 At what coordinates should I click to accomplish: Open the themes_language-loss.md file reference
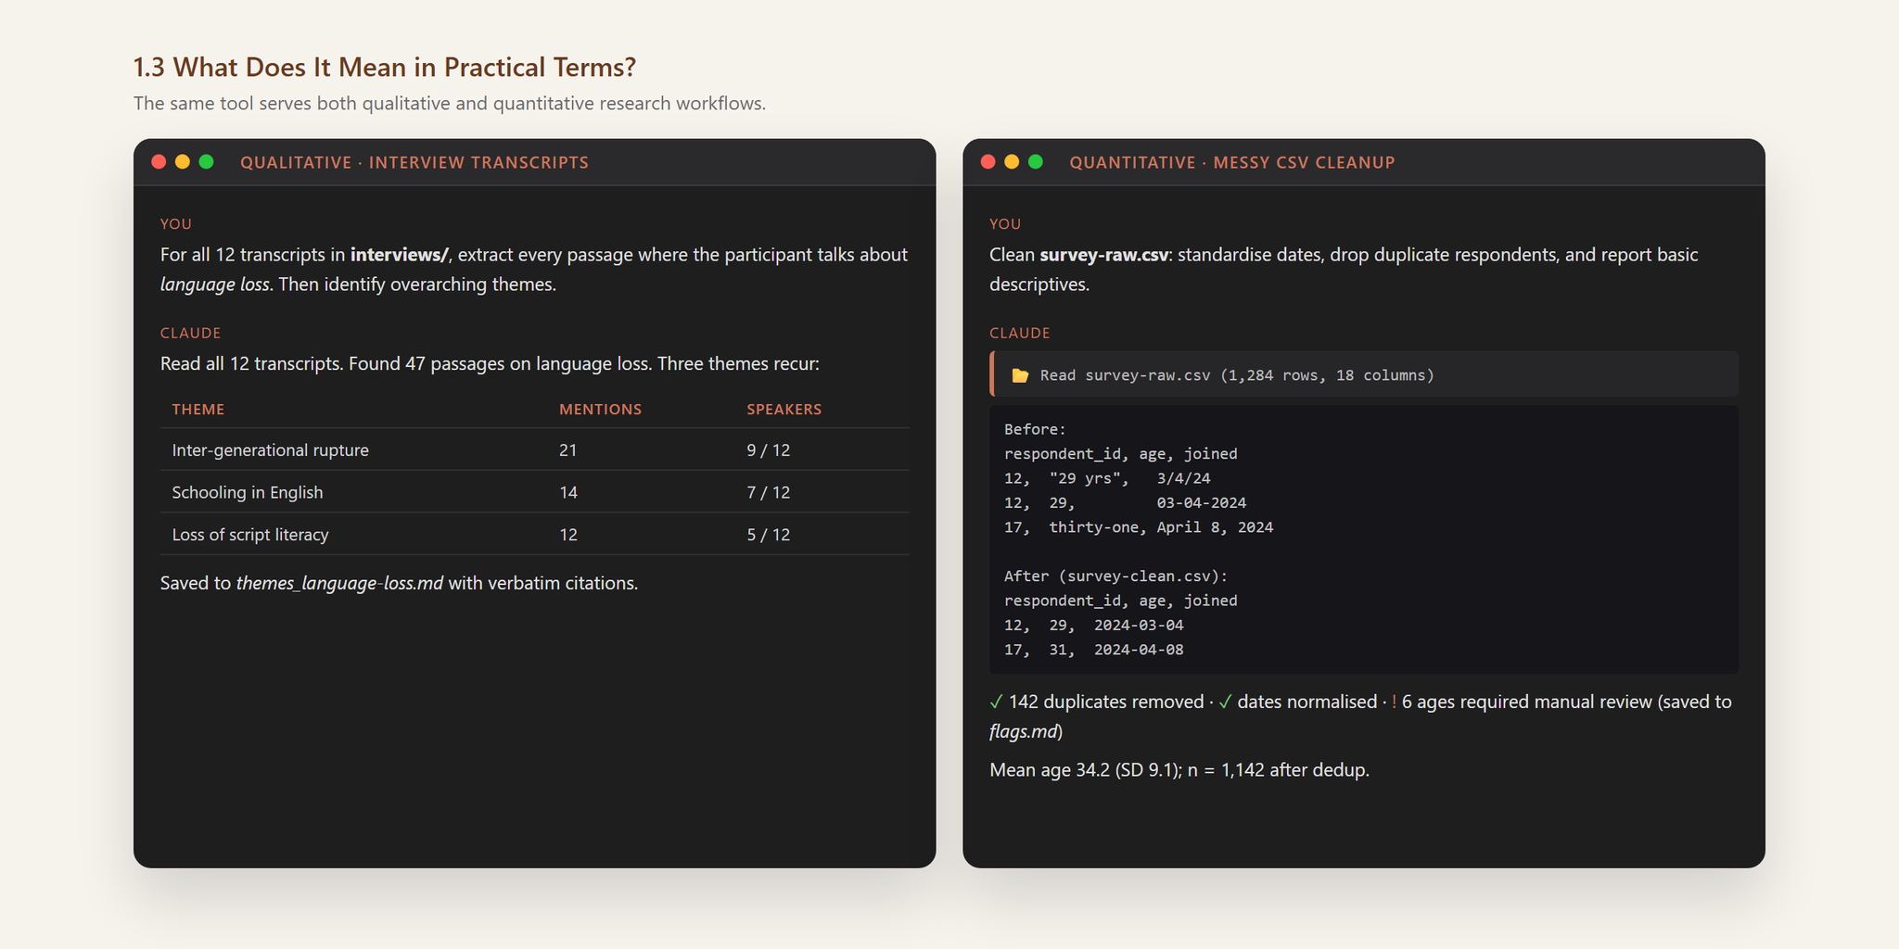click(x=339, y=584)
